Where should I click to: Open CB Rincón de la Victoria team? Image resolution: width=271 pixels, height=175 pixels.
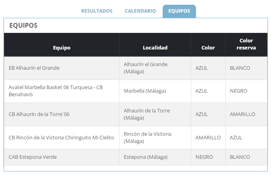(61, 137)
